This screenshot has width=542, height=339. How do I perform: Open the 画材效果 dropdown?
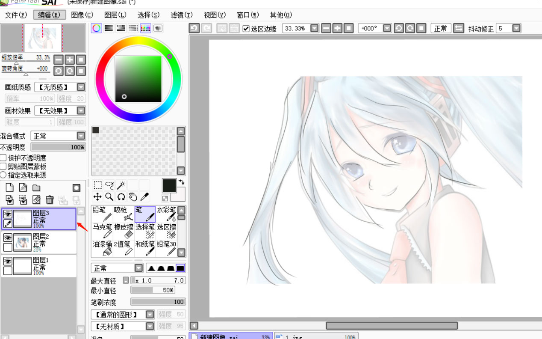[81, 111]
